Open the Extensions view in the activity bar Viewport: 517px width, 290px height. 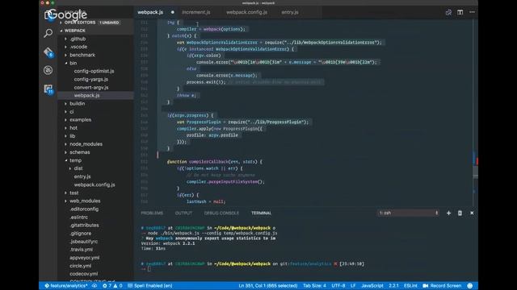(x=48, y=89)
